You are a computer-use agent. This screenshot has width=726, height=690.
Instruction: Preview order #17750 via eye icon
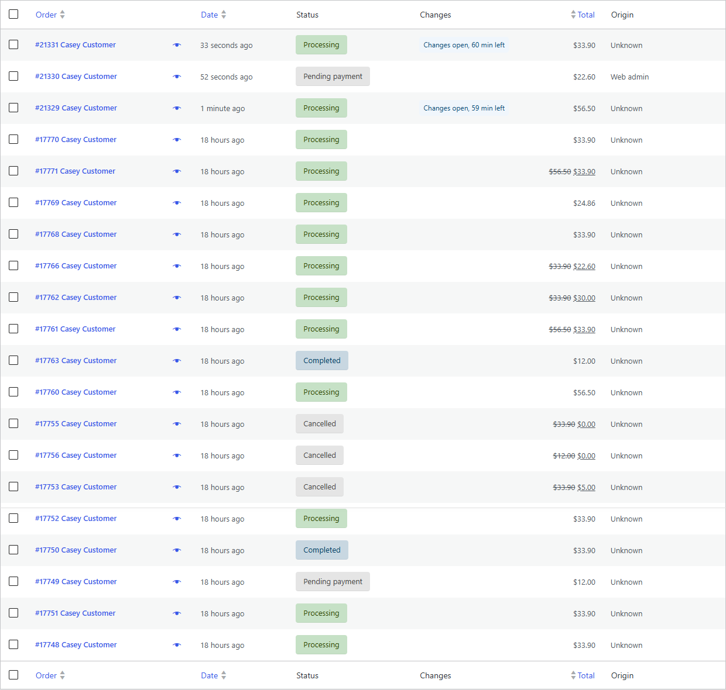[x=177, y=550]
